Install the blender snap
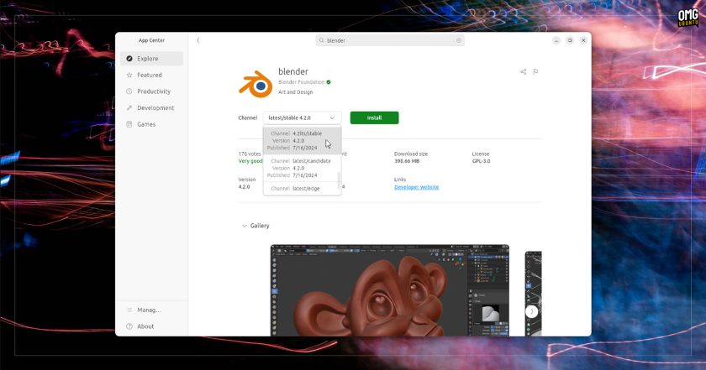 click(x=374, y=117)
